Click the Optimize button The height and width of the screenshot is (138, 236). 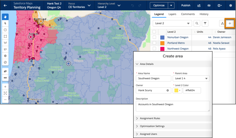[159, 6]
